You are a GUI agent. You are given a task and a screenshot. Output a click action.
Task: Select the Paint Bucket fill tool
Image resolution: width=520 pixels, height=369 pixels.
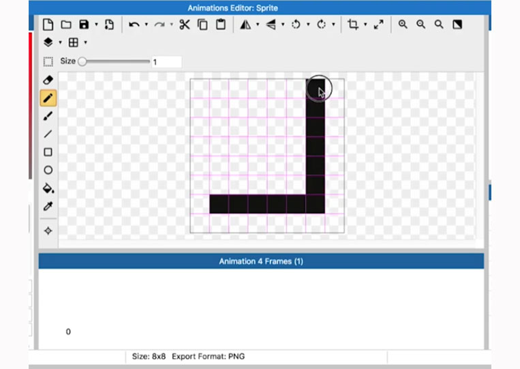[x=48, y=188]
